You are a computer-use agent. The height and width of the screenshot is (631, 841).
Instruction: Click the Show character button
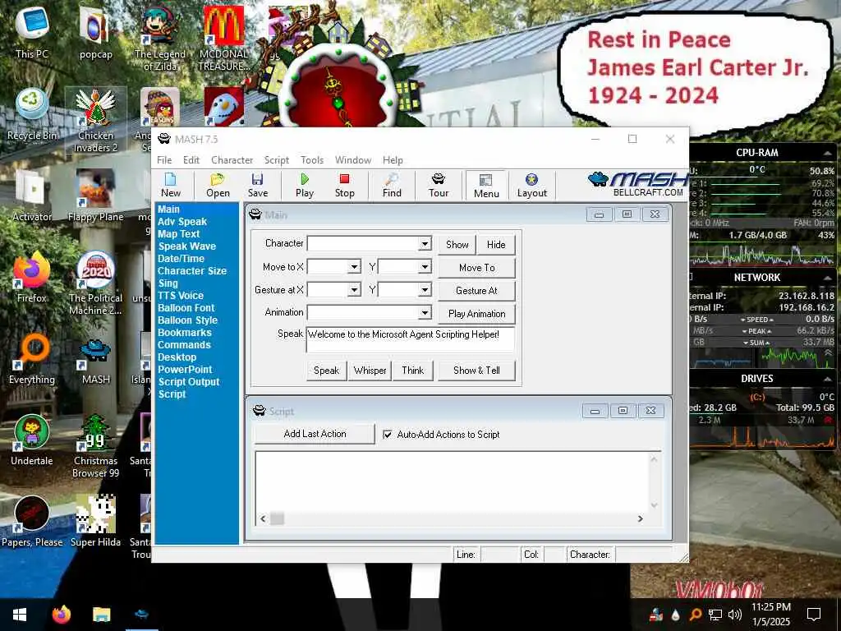[x=457, y=245]
